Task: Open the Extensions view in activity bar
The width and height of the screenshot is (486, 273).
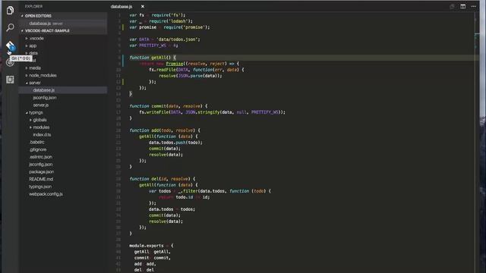Action: point(10,80)
